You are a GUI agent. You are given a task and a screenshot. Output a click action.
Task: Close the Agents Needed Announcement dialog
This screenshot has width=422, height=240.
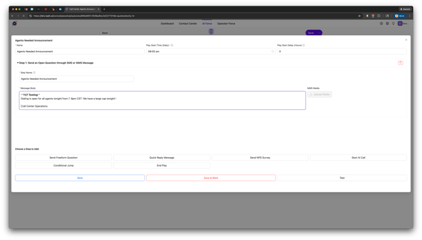[x=406, y=40]
